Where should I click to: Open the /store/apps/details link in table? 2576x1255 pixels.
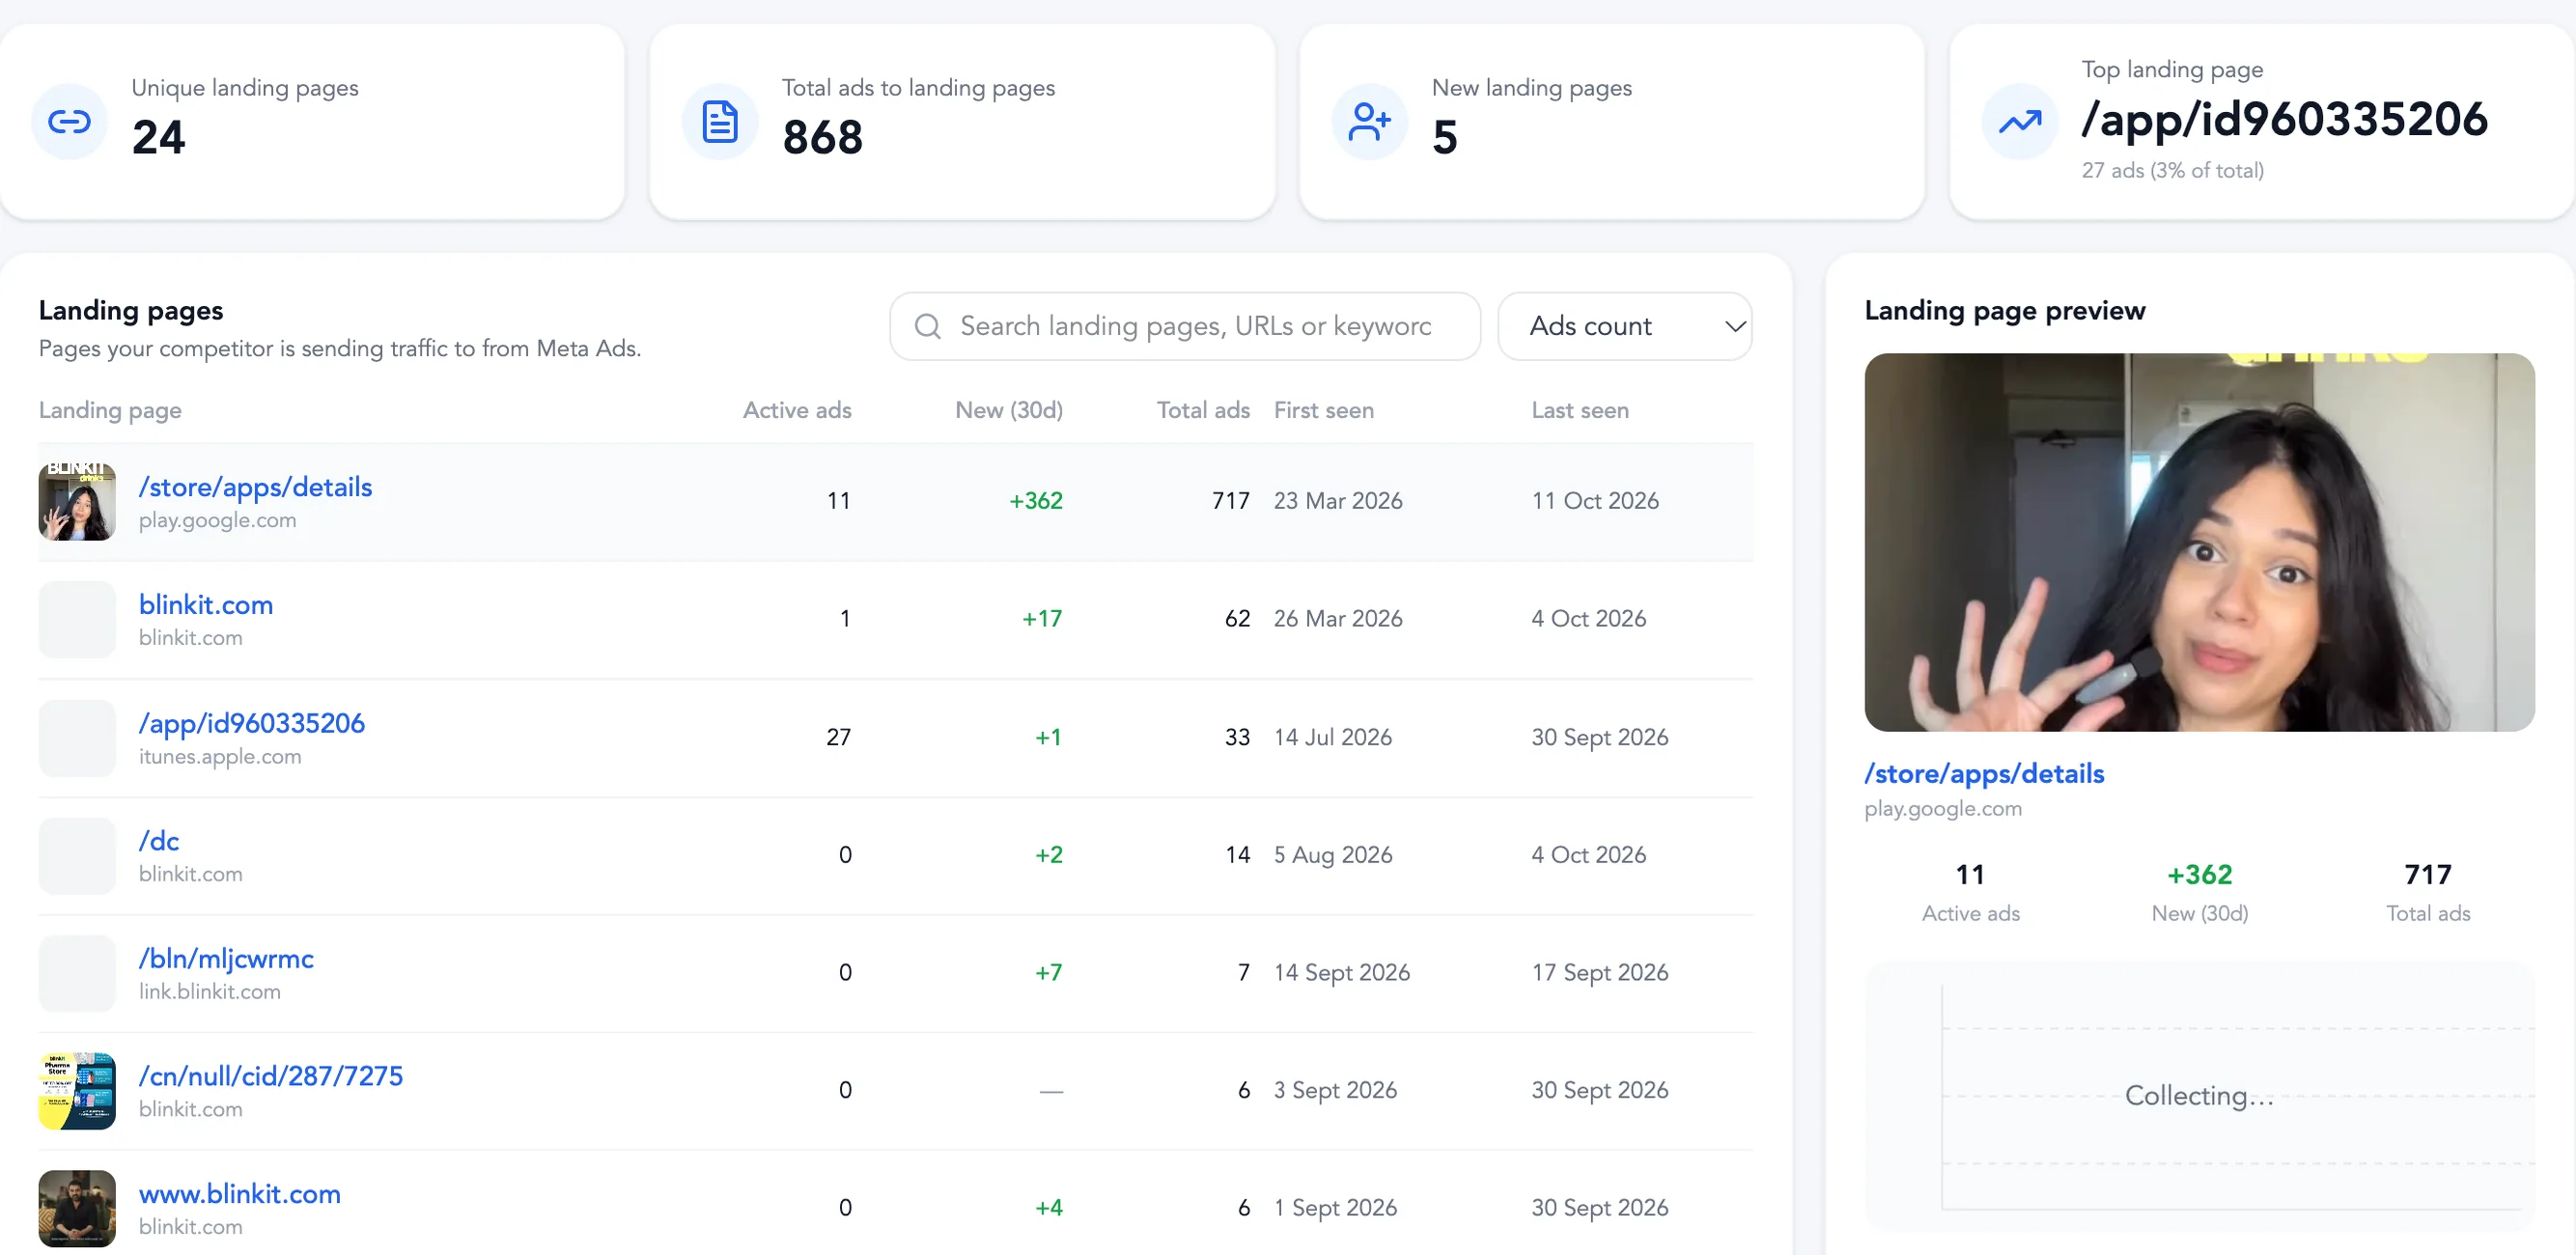(255, 487)
